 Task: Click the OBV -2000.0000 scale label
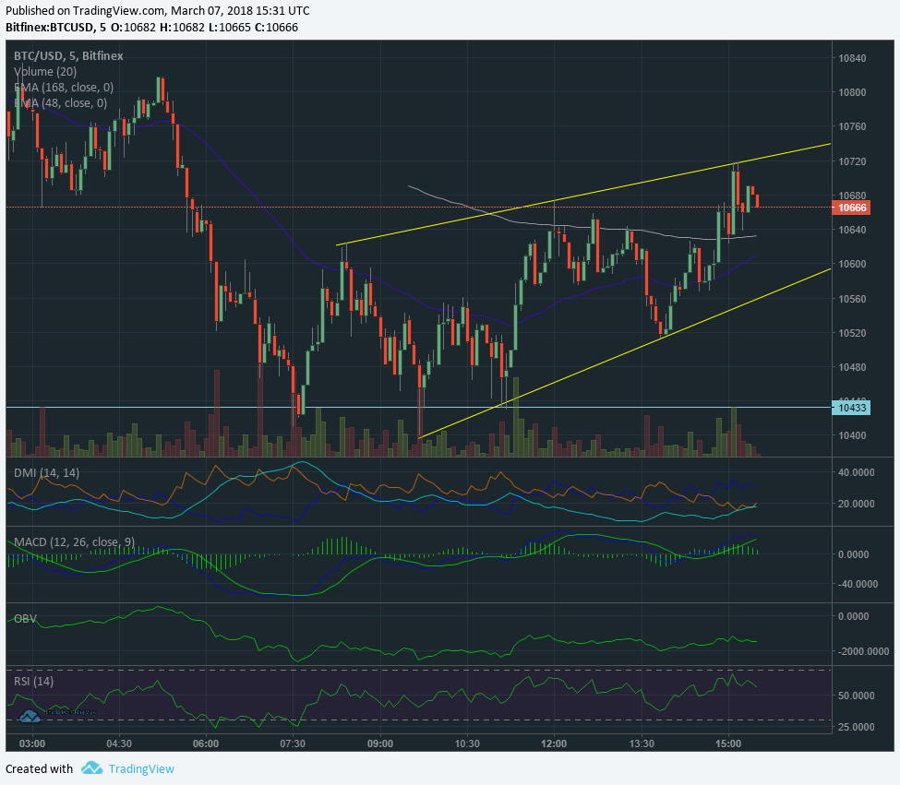point(862,651)
